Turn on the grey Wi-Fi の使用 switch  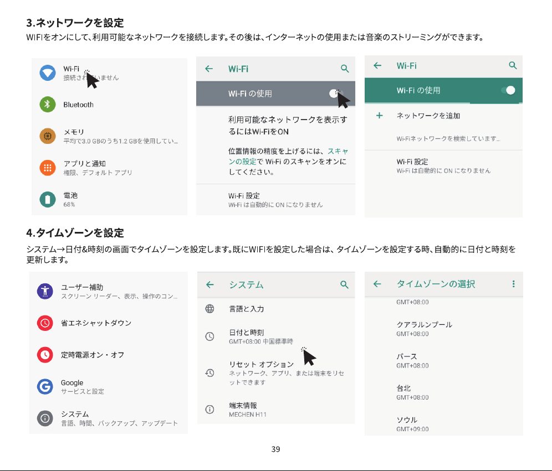pos(335,94)
